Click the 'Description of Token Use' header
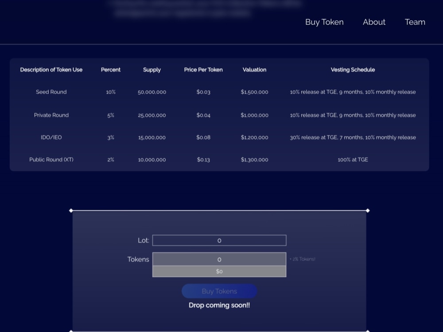Screen dimensions: 443x332 coord(51,70)
